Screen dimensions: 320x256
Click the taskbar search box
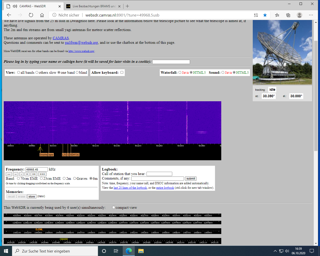[x=55, y=251]
